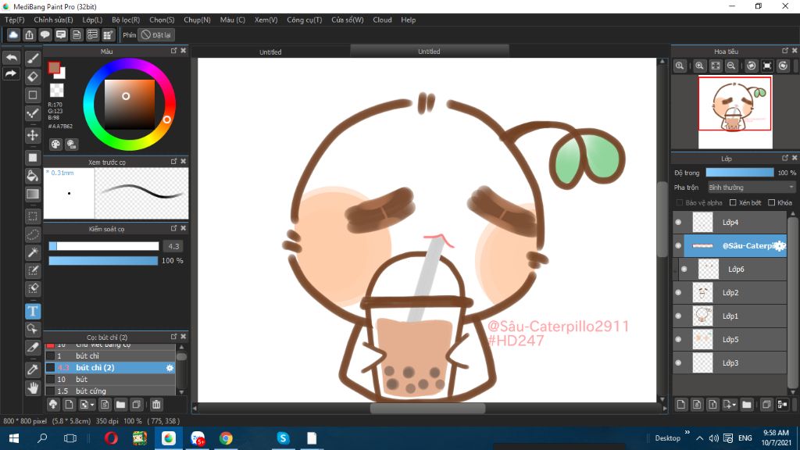The height and width of the screenshot is (450, 800).
Task: Open the Tệp(F) file menu
Action: (x=15, y=20)
